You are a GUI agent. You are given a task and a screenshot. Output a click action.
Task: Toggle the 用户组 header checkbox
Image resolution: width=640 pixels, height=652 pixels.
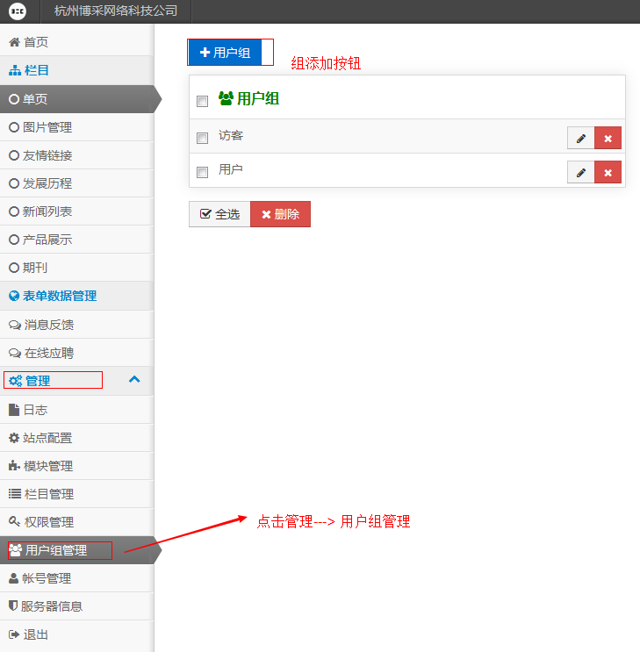(202, 101)
